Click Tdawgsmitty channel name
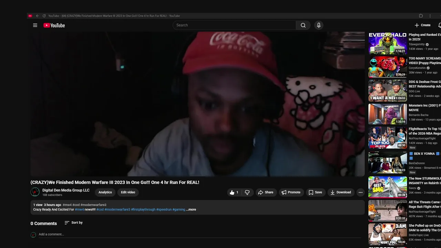Image resolution: width=441 pixels, height=248 pixels. (417, 44)
